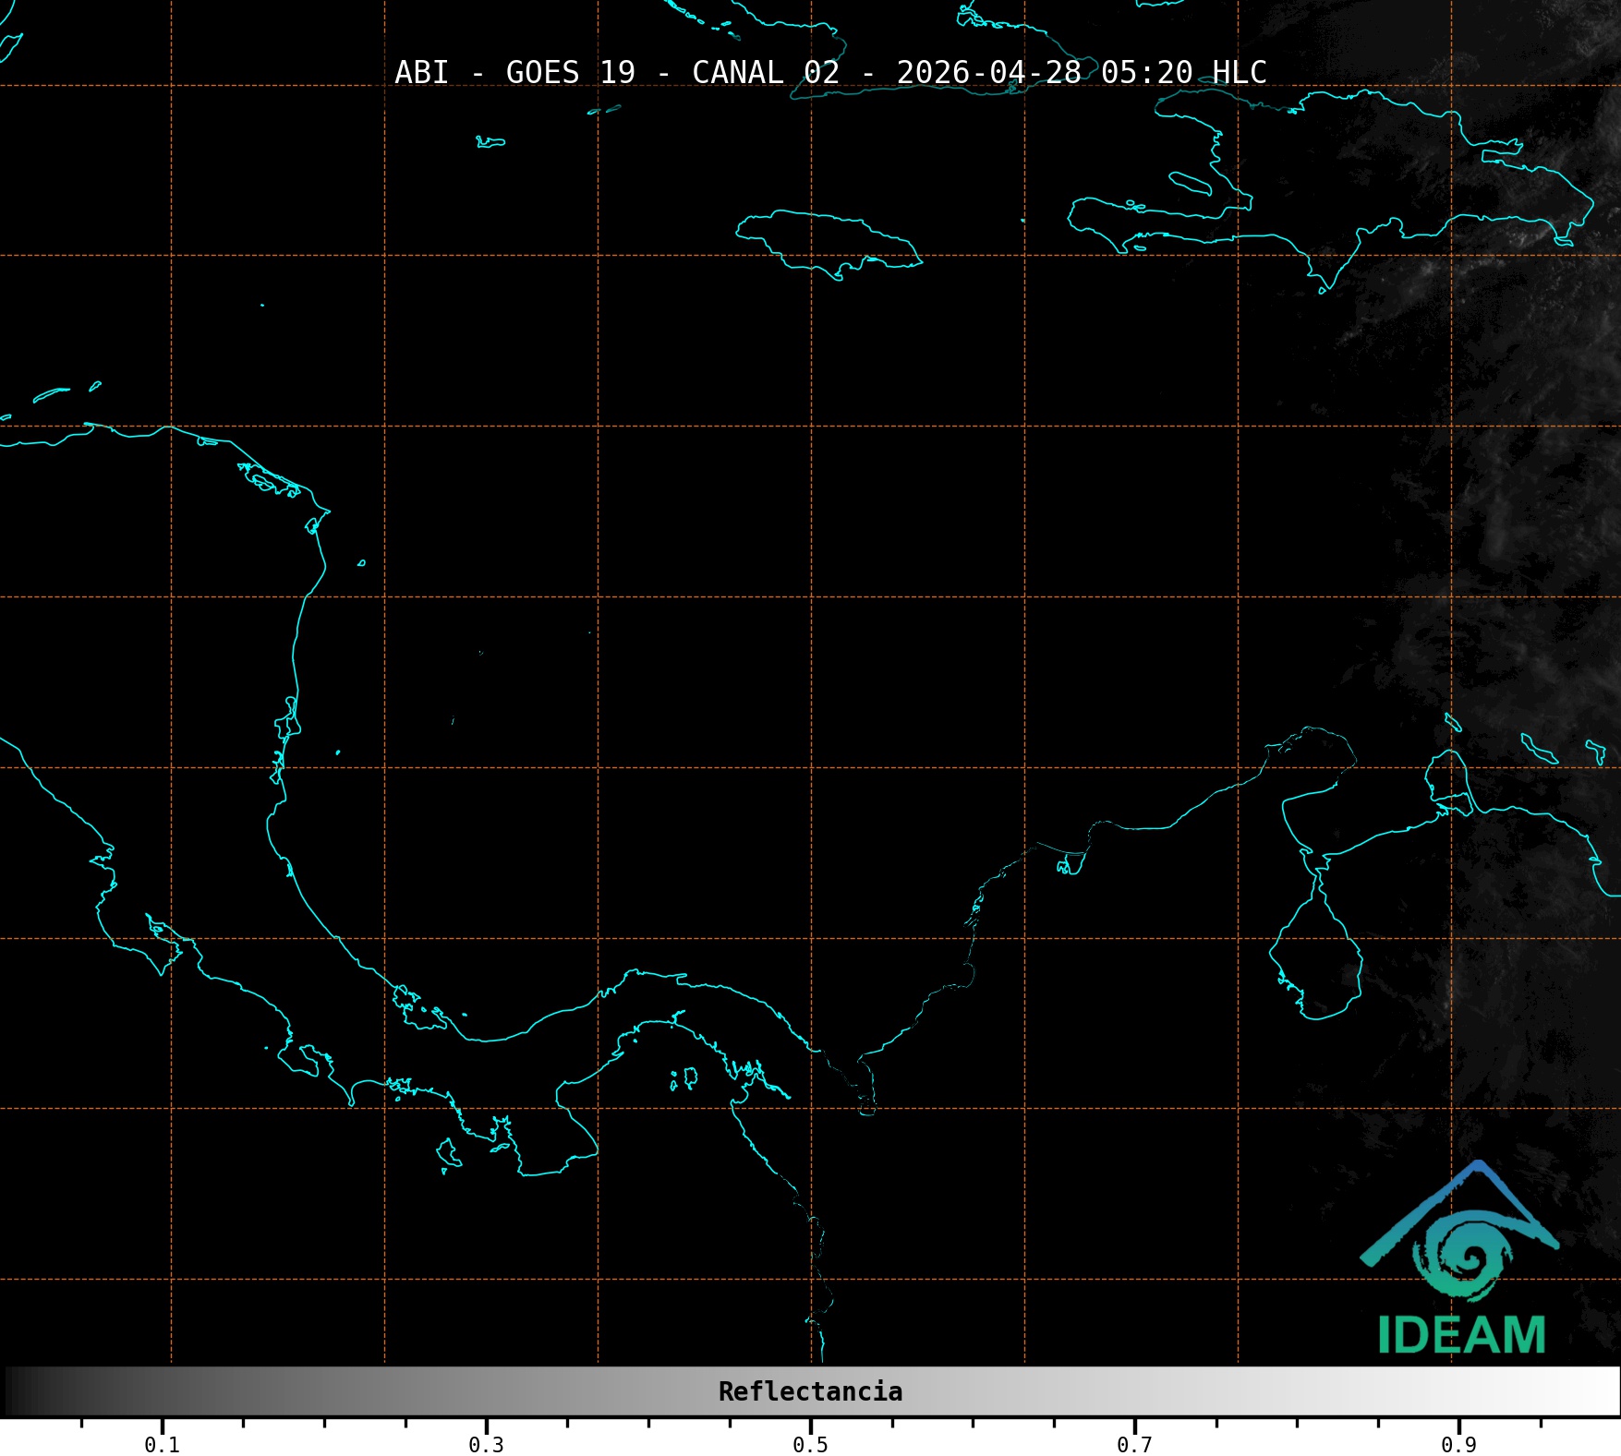
Task: Click the 0.3 tick label on the colorbar
Action: [486, 1444]
